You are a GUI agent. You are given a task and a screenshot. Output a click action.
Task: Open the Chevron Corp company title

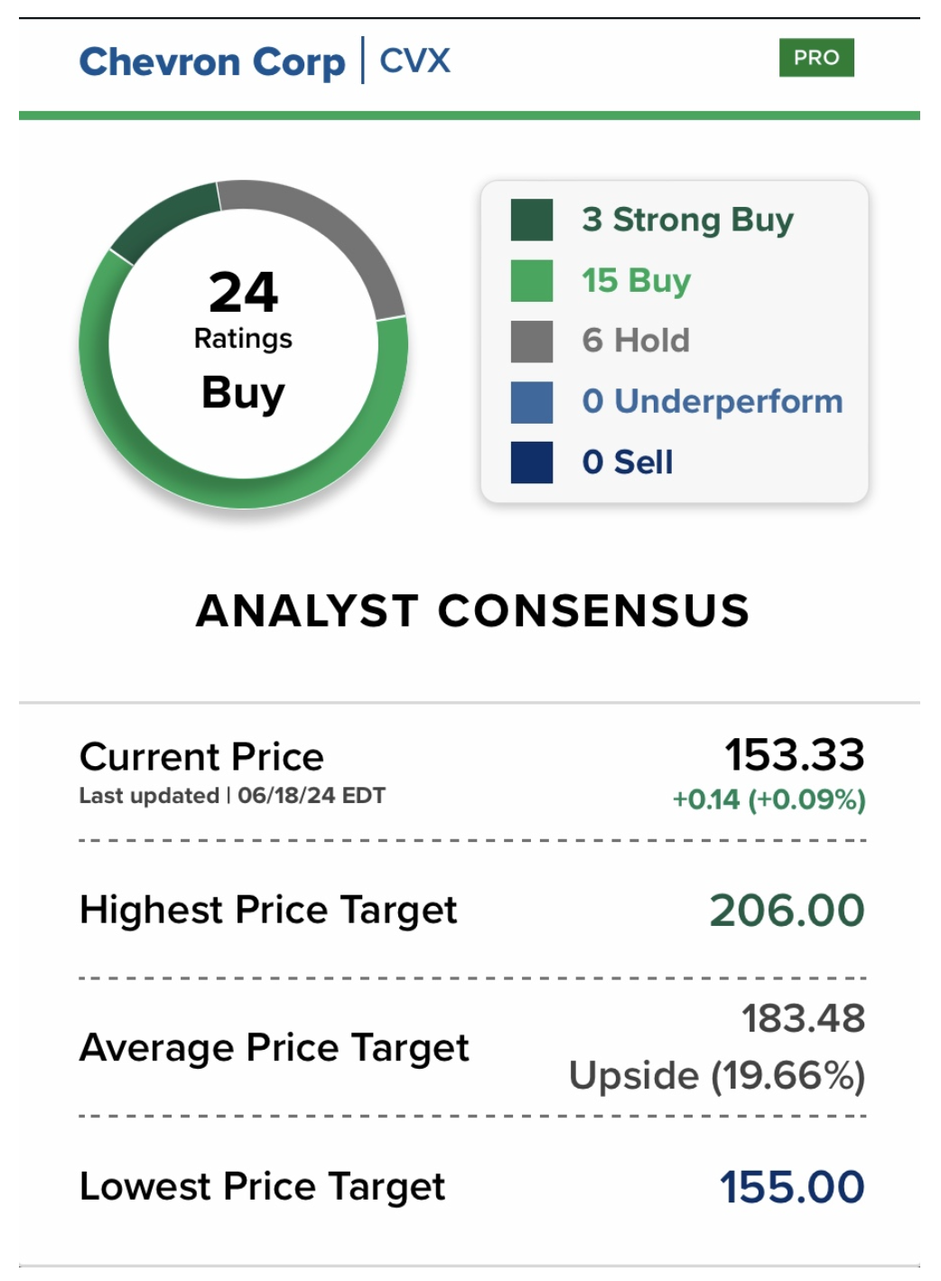(212, 61)
